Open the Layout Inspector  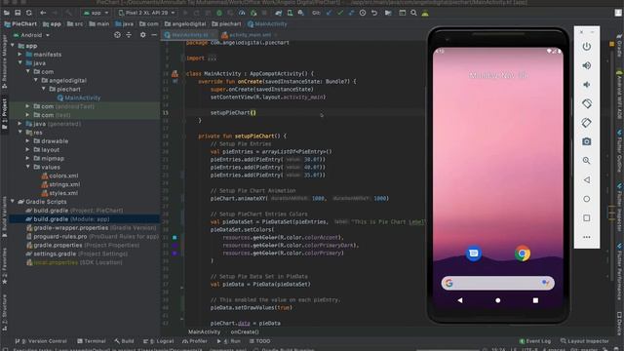click(x=585, y=341)
